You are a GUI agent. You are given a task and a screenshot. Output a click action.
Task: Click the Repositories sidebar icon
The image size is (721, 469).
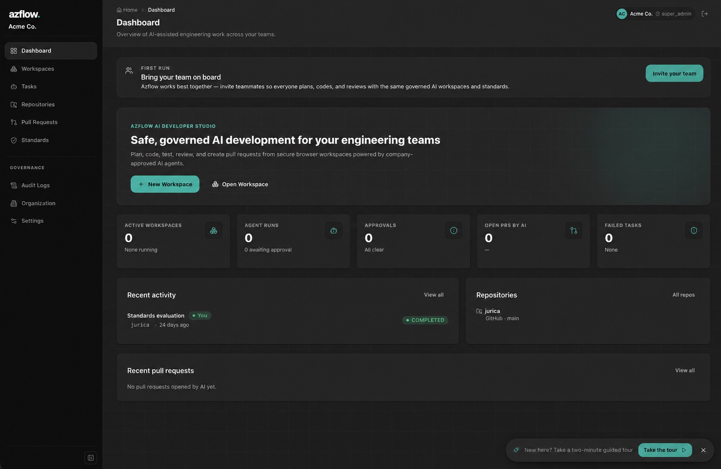point(13,105)
